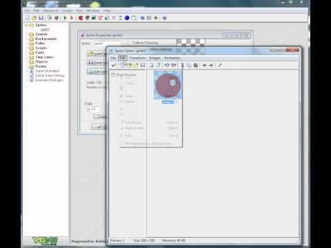Create an object with the blue ball icon
This screenshot has width=331, height=248.
pyautogui.click(x=127, y=18)
